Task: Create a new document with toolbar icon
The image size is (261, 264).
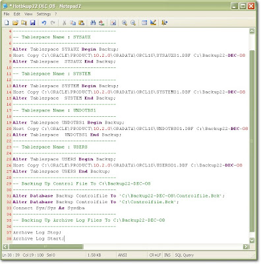Action: (x=7, y=22)
